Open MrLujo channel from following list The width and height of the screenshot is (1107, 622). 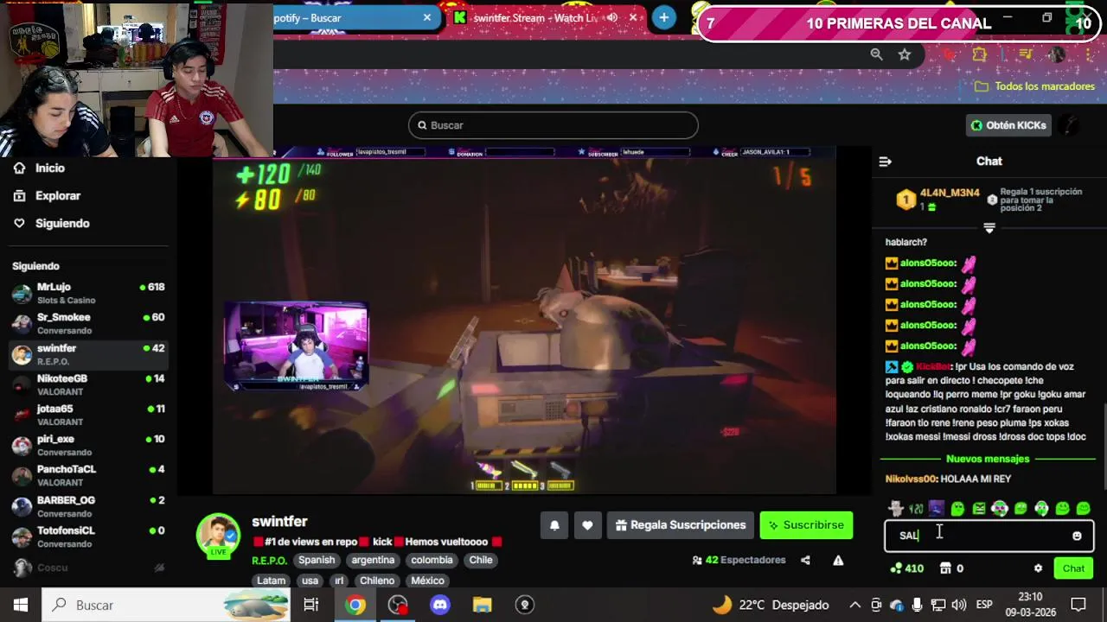86,294
